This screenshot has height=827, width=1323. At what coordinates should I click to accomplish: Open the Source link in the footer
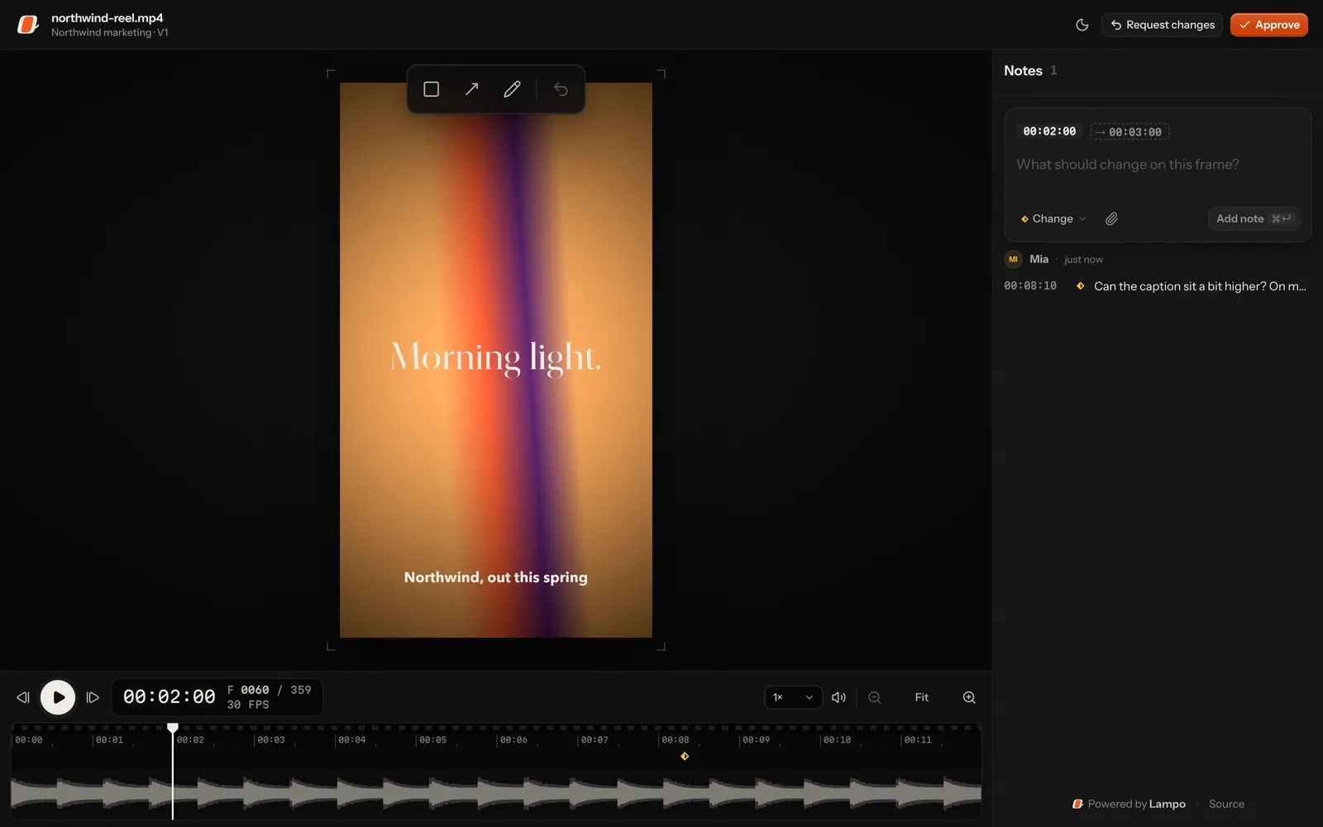[x=1226, y=804]
